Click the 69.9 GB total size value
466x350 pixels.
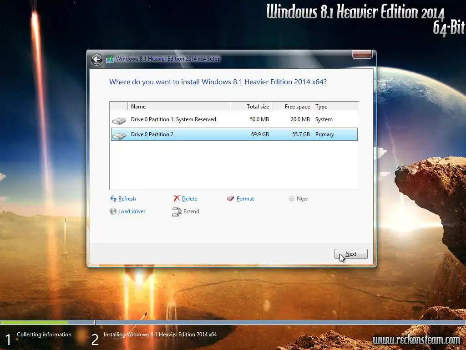tap(260, 134)
